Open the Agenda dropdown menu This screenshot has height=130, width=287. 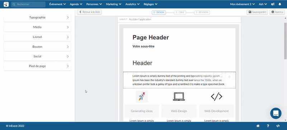(76, 4)
